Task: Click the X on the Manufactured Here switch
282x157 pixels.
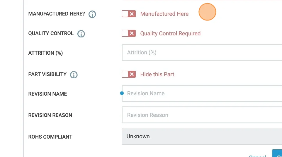Action: 132,14
